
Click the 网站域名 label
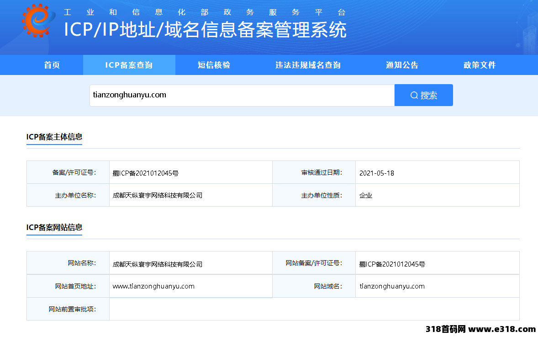point(328,286)
